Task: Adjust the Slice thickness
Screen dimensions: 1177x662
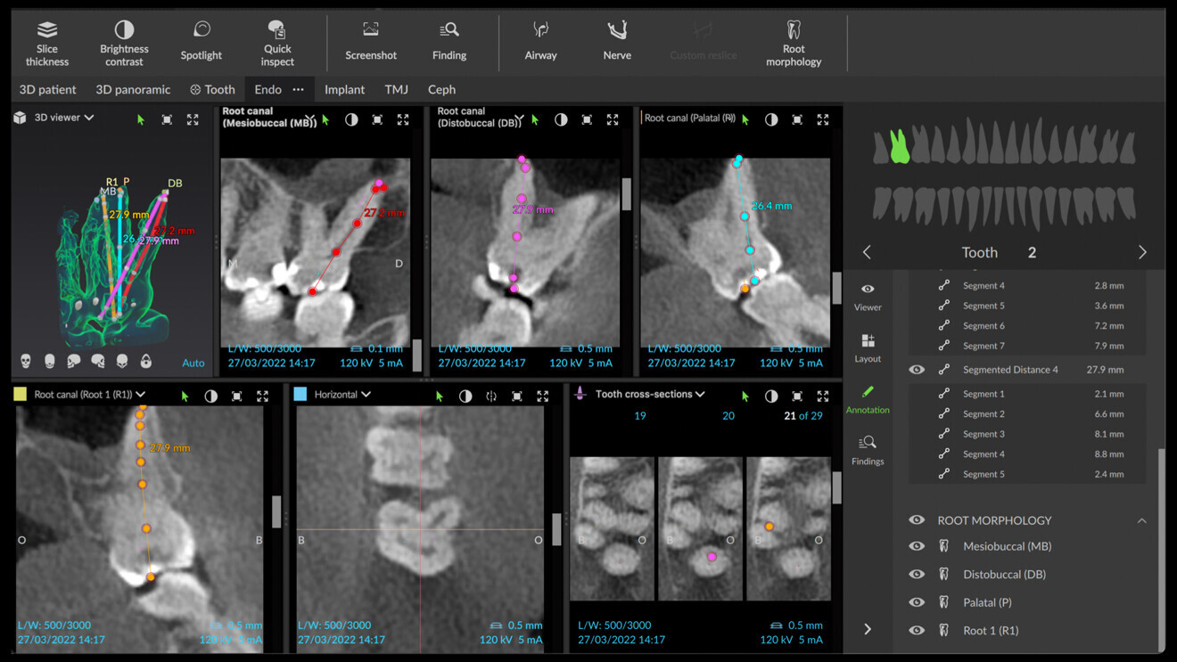Action: pyautogui.click(x=46, y=40)
